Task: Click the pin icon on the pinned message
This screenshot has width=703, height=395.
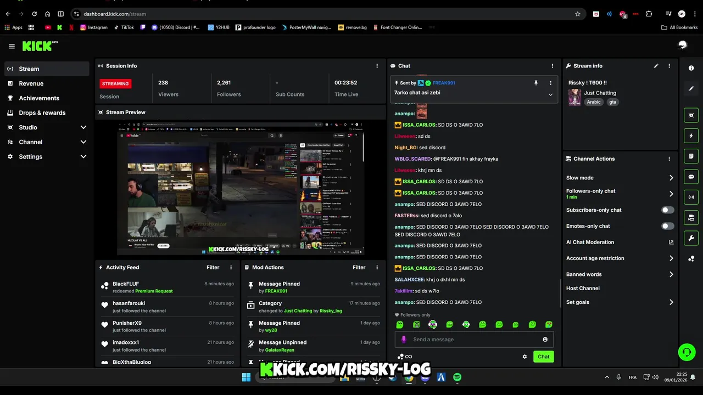Action: point(535,83)
